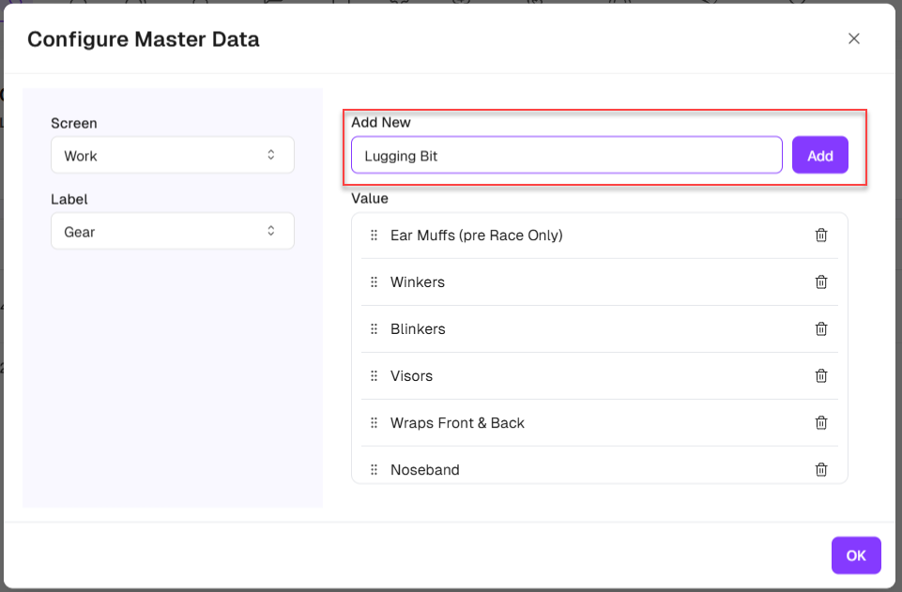Click the grip handle for Visors
Image resolution: width=902 pixels, height=592 pixels.
pyautogui.click(x=374, y=376)
